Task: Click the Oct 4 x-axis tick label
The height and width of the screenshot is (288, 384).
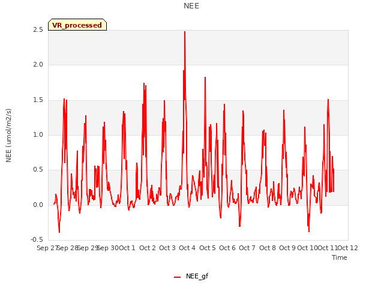Action: [x=187, y=248]
